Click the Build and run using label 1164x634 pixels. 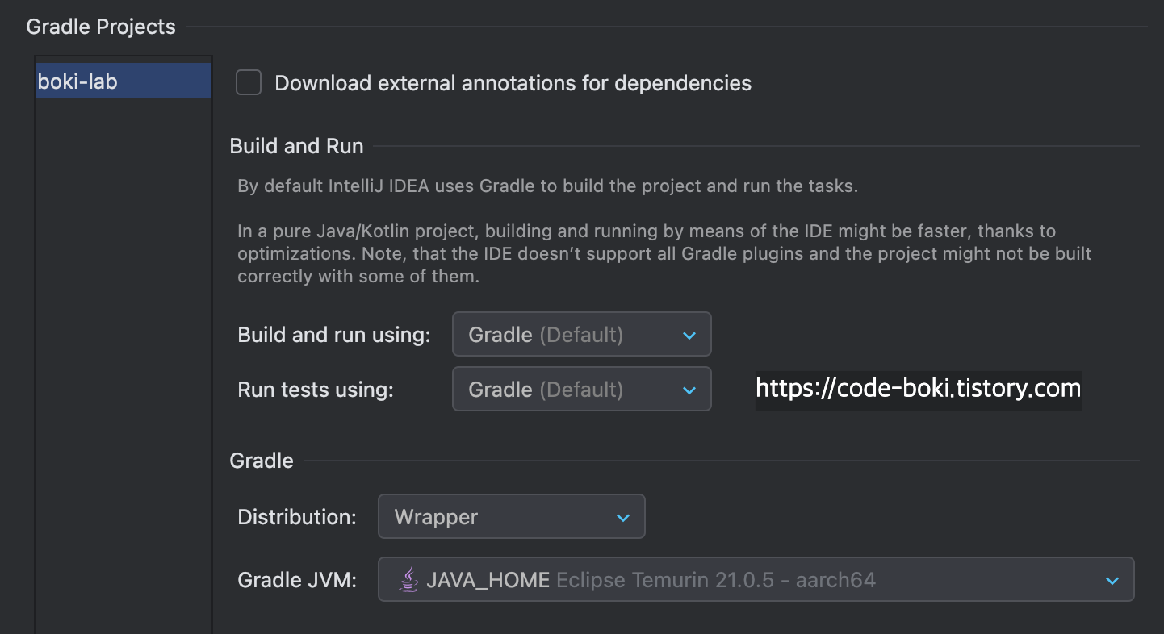[334, 335]
